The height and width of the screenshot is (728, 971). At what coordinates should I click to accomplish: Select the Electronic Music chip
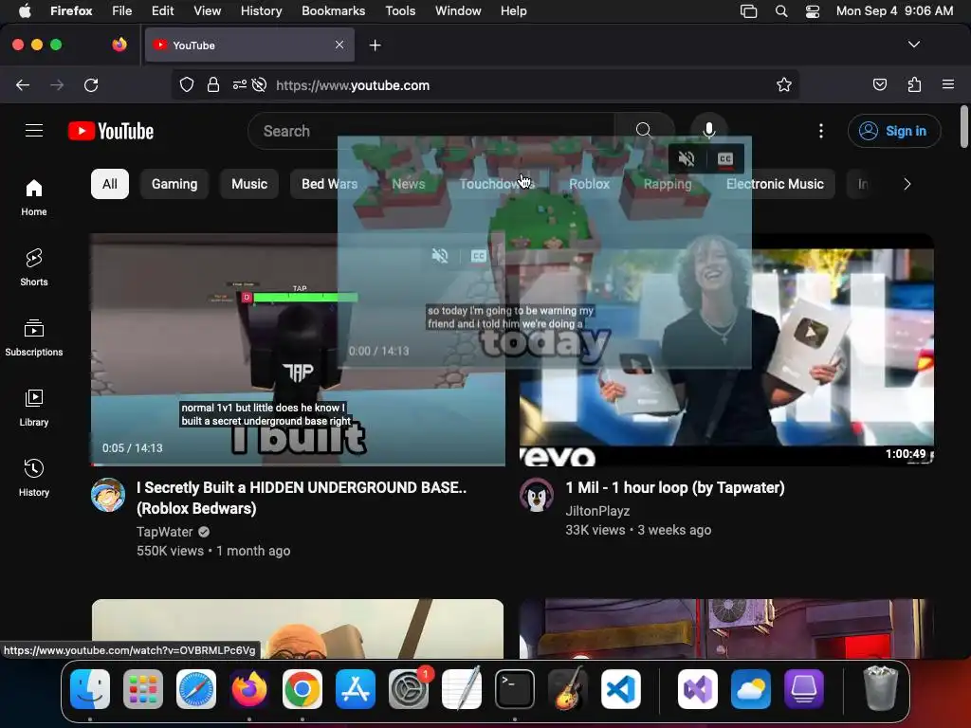tap(775, 184)
